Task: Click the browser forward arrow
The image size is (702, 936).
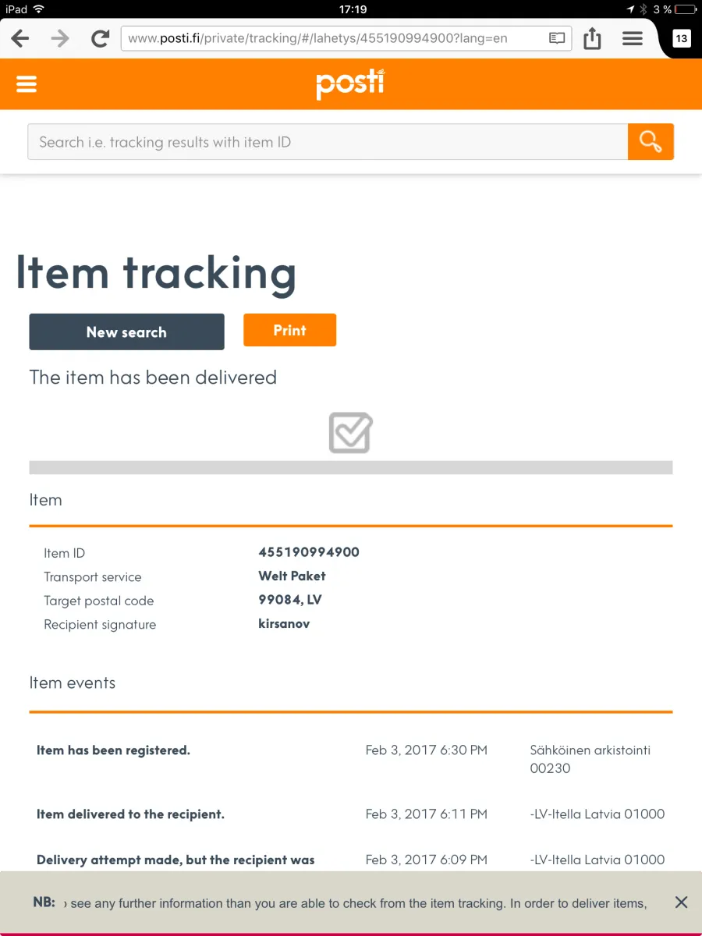Action: coord(60,38)
